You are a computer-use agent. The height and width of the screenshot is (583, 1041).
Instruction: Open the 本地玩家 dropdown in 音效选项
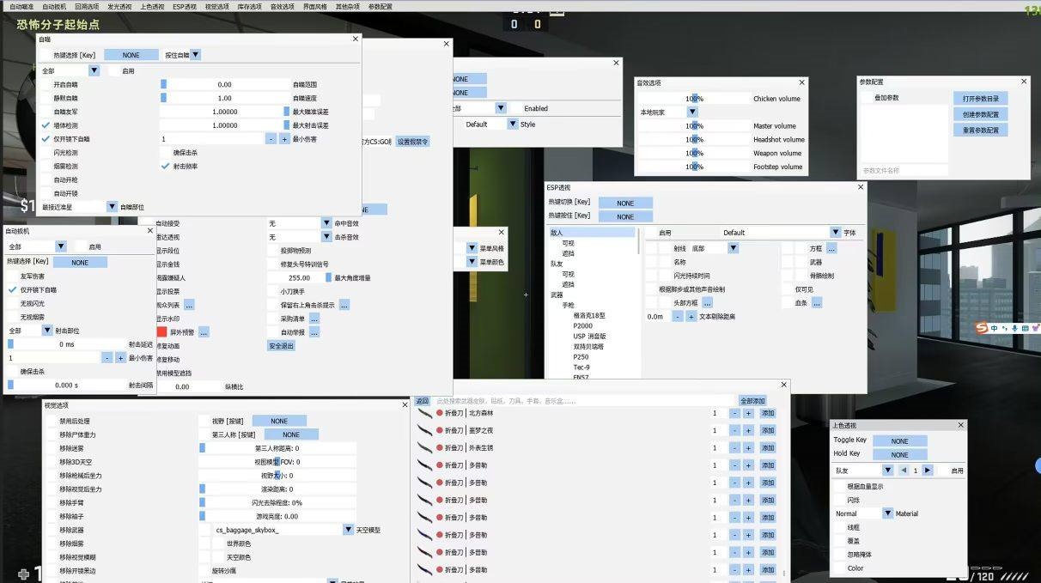[692, 112]
